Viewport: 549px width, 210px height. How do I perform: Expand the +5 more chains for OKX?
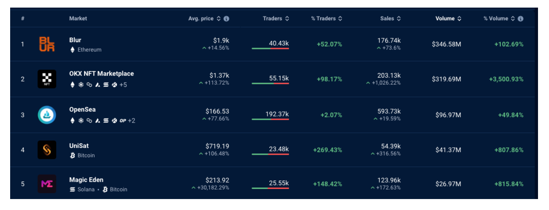tap(123, 85)
